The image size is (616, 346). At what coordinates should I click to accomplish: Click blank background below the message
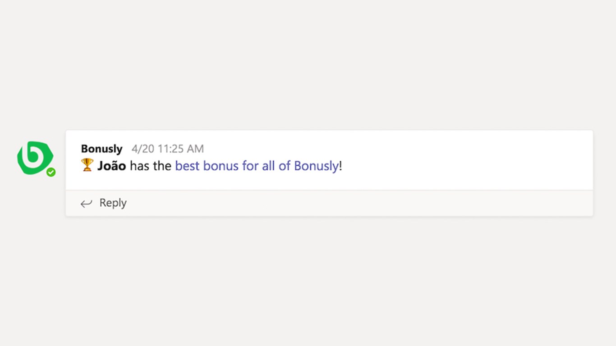308,279
